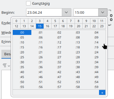This screenshot has width=114, height=99.
Task: Choose minute :50
Action: pos(22,82)
